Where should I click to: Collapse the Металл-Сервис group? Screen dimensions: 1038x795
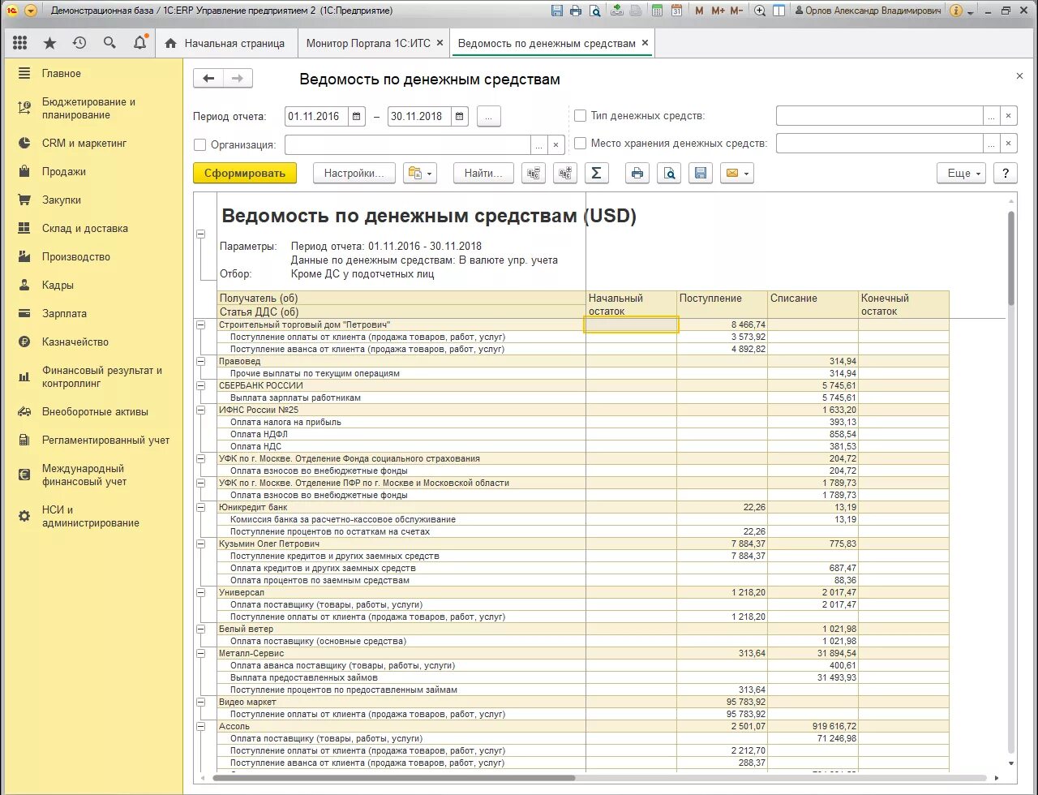point(200,653)
